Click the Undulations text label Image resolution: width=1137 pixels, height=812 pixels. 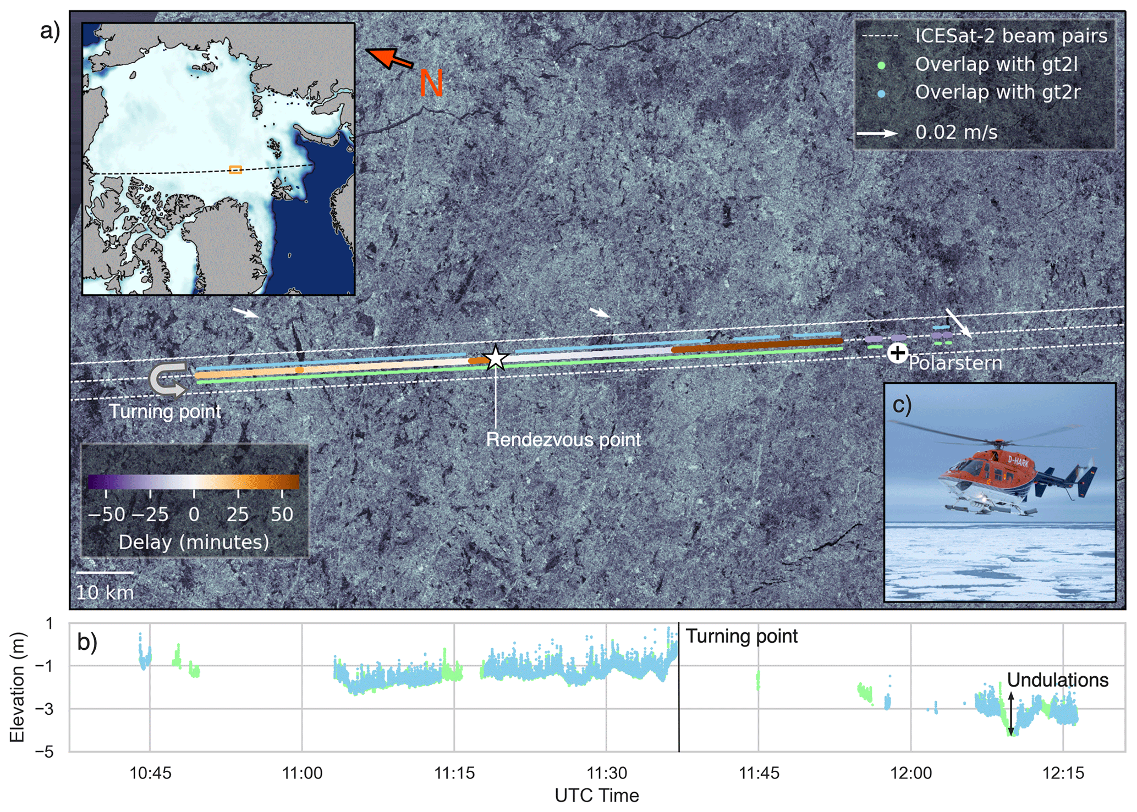(1057, 680)
